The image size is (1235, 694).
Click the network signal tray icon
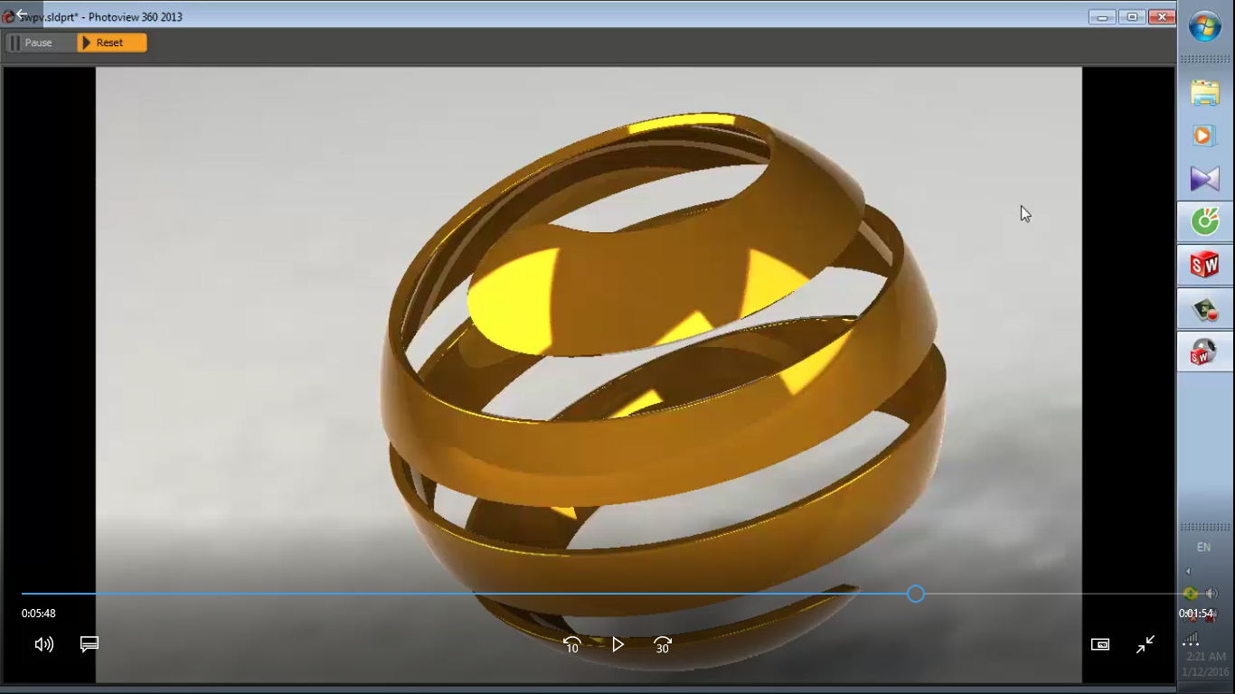(x=1191, y=638)
